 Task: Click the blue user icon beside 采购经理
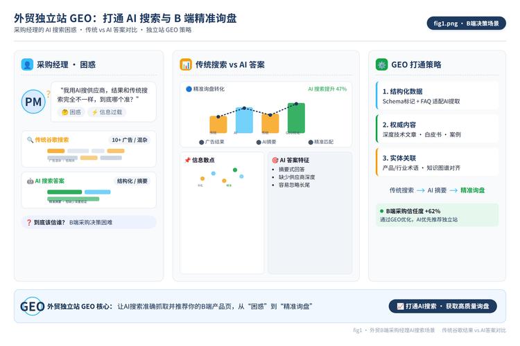coord(27,64)
